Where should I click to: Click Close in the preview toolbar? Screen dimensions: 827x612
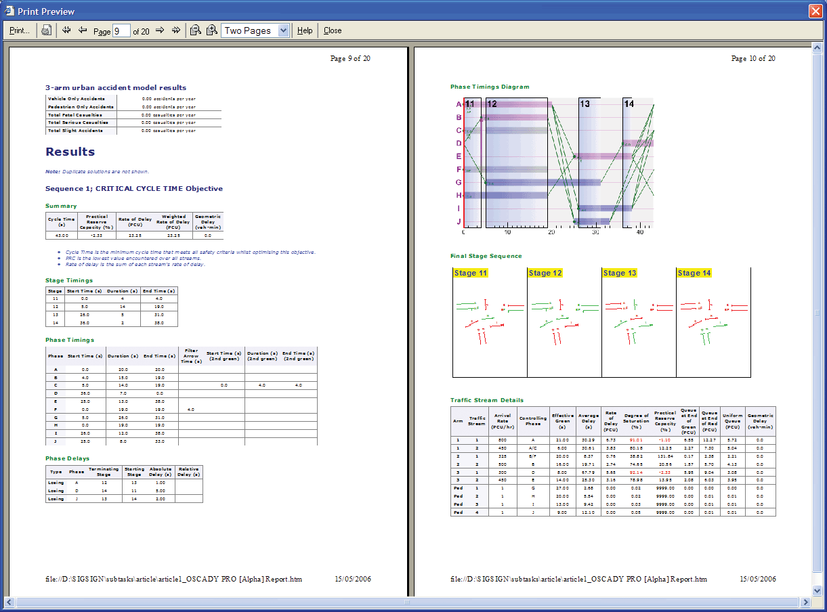pos(333,30)
